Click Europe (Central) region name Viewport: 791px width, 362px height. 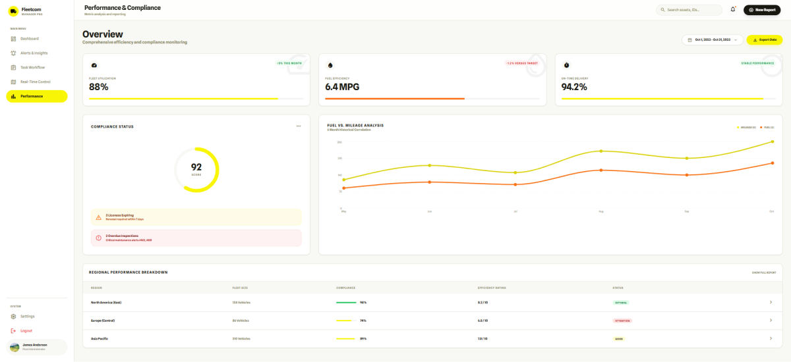click(x=104, y=321)
